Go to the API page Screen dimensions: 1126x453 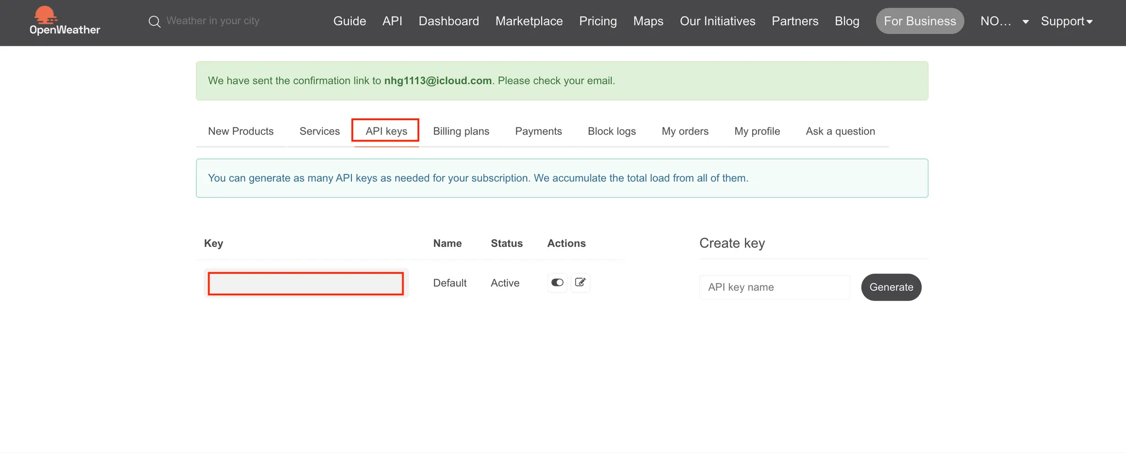(x=393, y=21)
